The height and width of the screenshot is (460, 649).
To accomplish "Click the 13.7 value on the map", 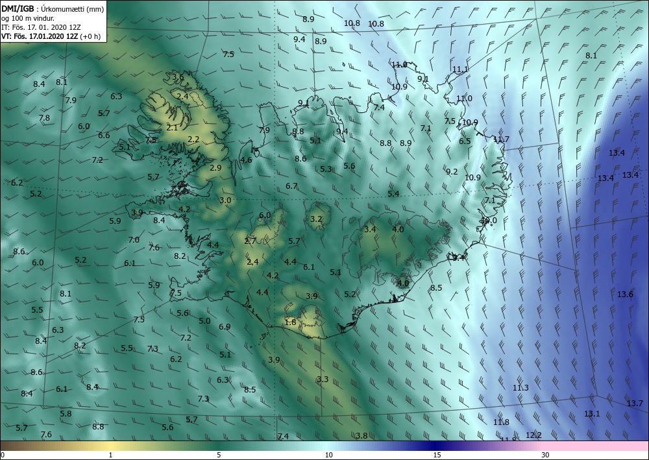I will click(x=635, y=403).
